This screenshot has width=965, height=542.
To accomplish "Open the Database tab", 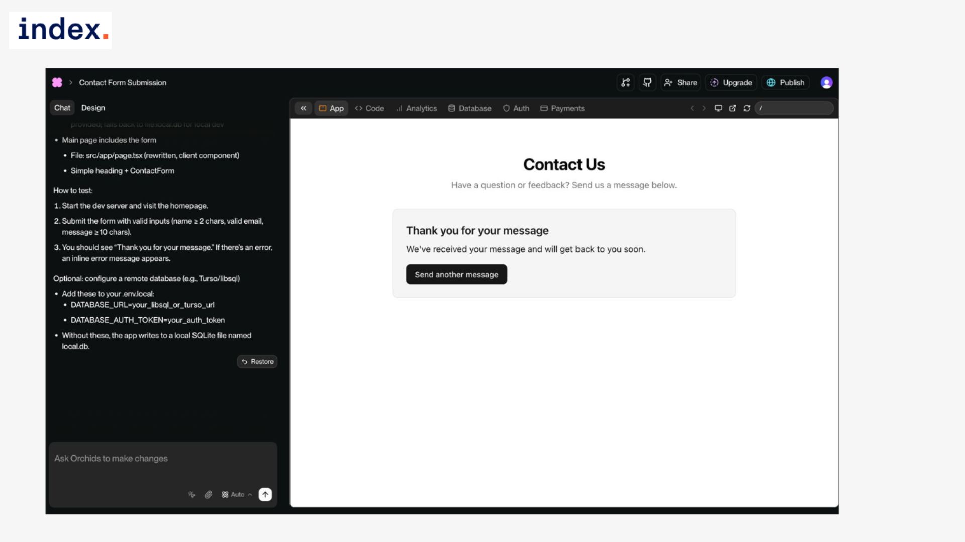I will point(469,108).
